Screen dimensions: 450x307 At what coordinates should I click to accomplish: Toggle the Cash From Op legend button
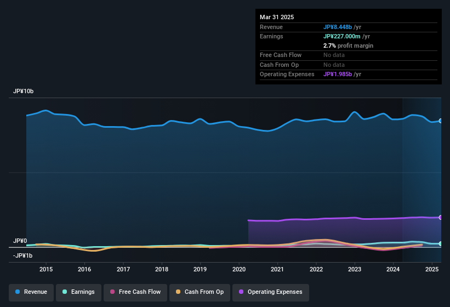(200, 292)
